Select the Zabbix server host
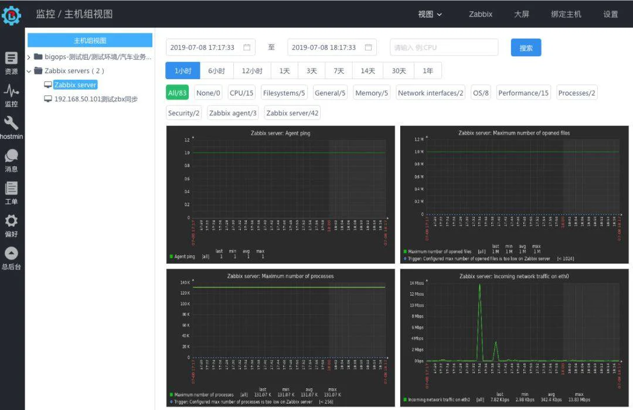 click(x=76, y=85)
